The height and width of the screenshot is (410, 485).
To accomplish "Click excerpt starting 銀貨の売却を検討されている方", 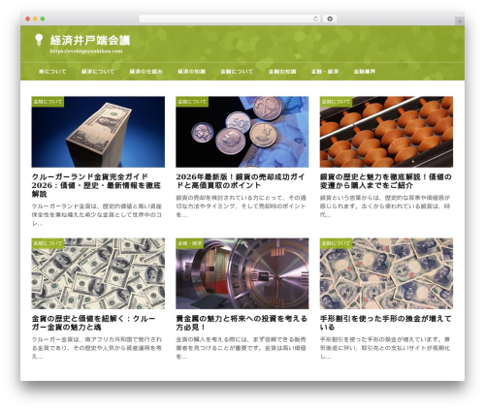I will coord(241,206).
